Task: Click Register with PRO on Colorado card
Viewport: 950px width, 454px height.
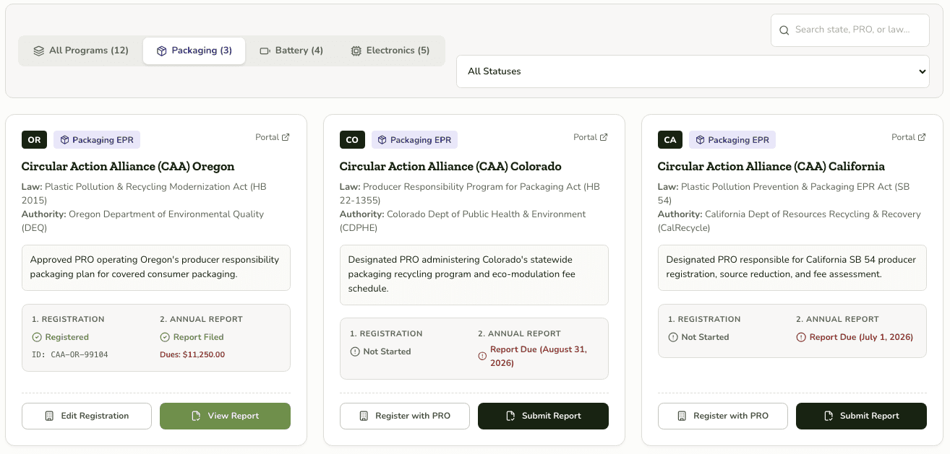Action: [405, 416]
